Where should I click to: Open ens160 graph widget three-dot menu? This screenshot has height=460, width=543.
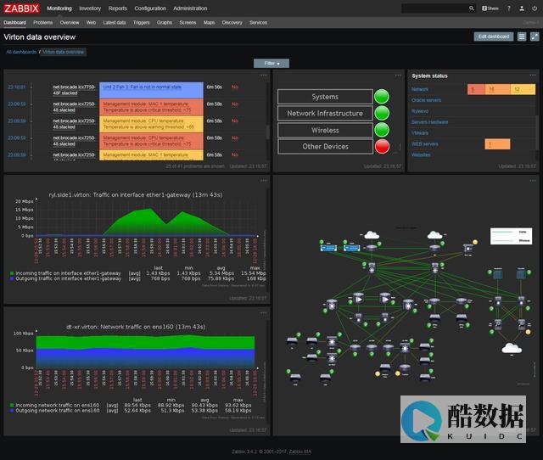[264, 313]
